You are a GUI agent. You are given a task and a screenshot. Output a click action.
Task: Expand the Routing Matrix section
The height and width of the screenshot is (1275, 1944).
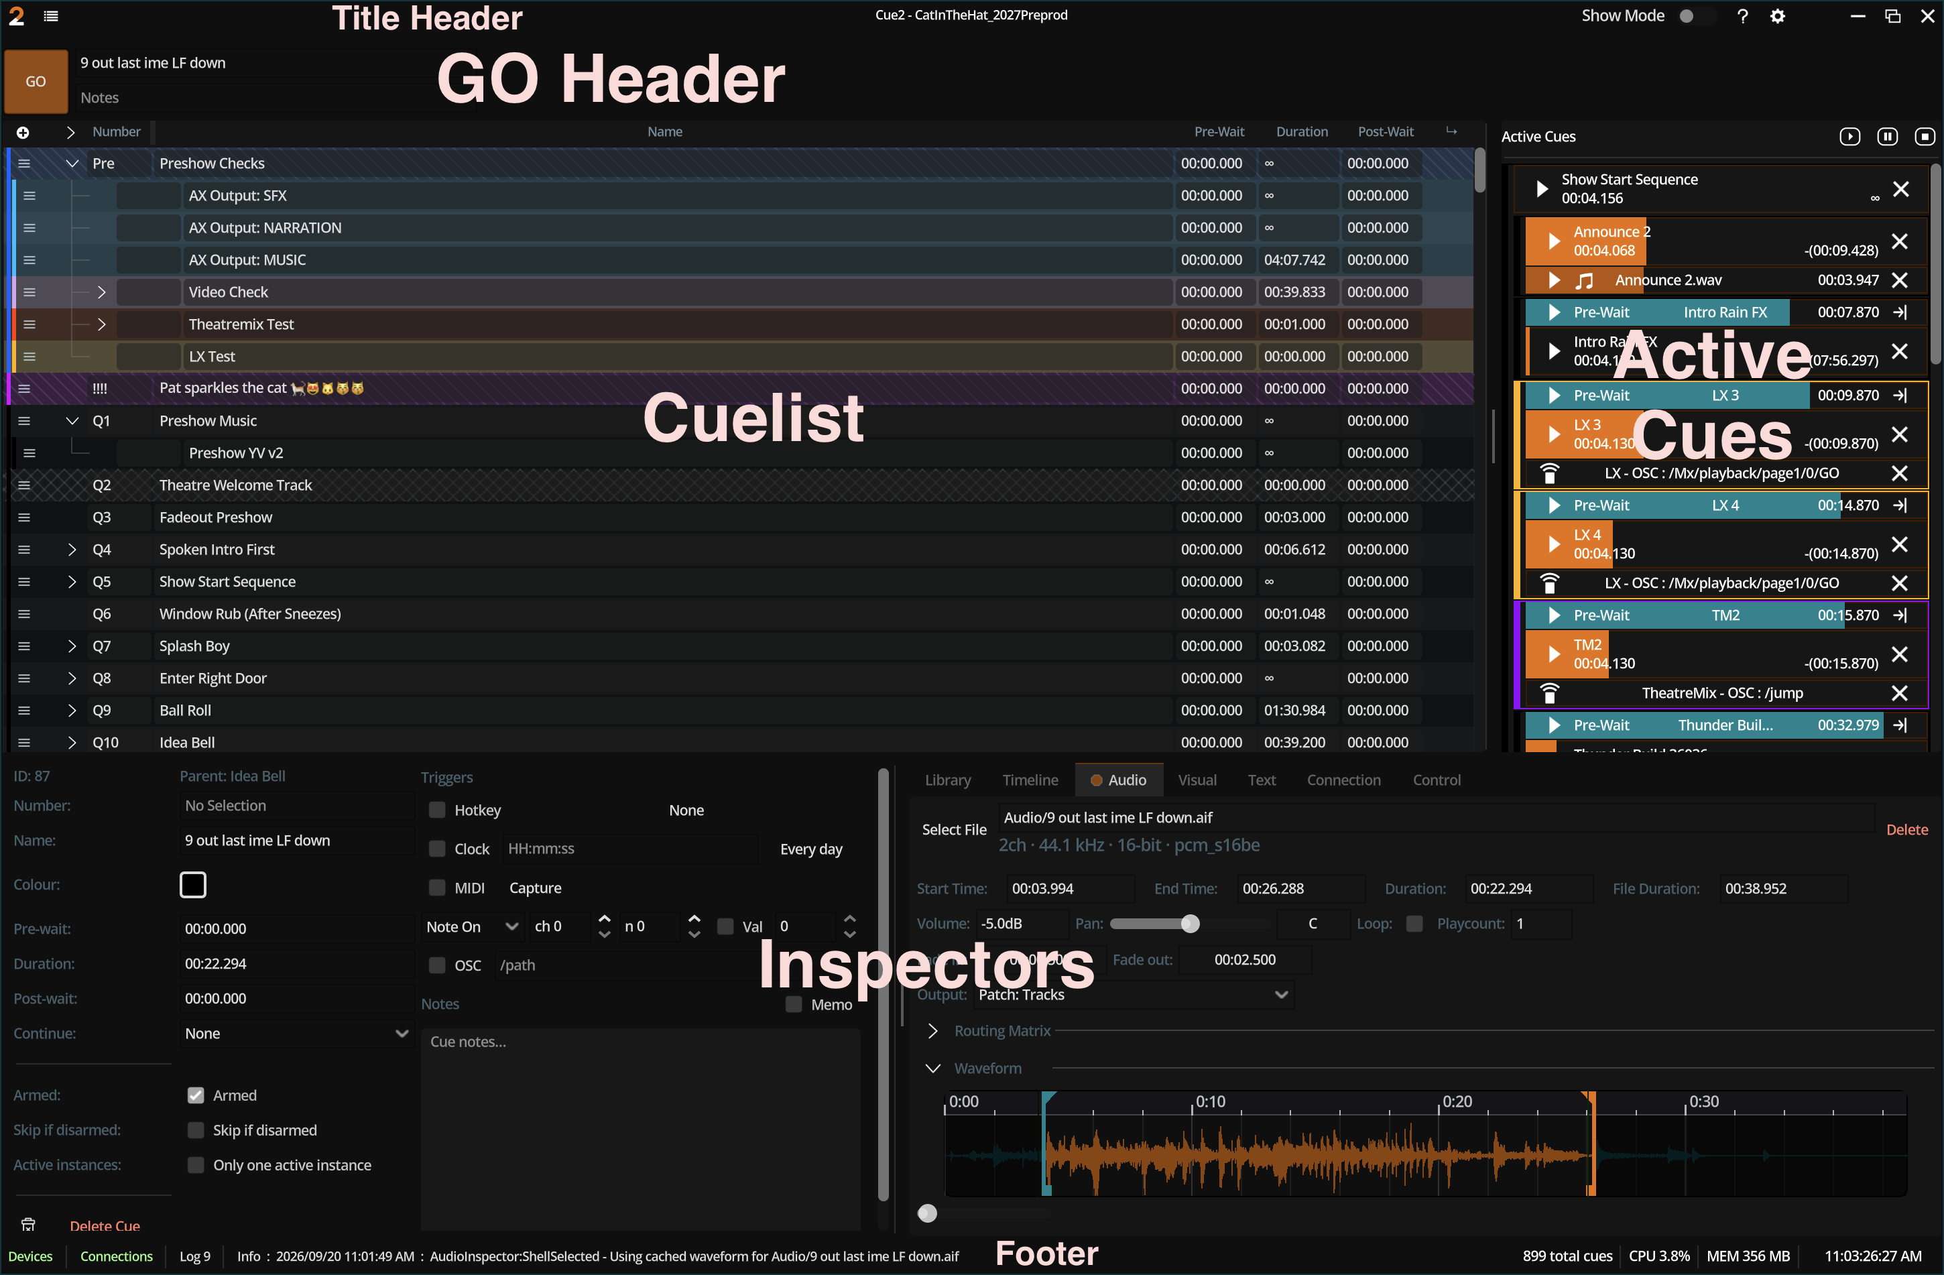click(933, 1031)
